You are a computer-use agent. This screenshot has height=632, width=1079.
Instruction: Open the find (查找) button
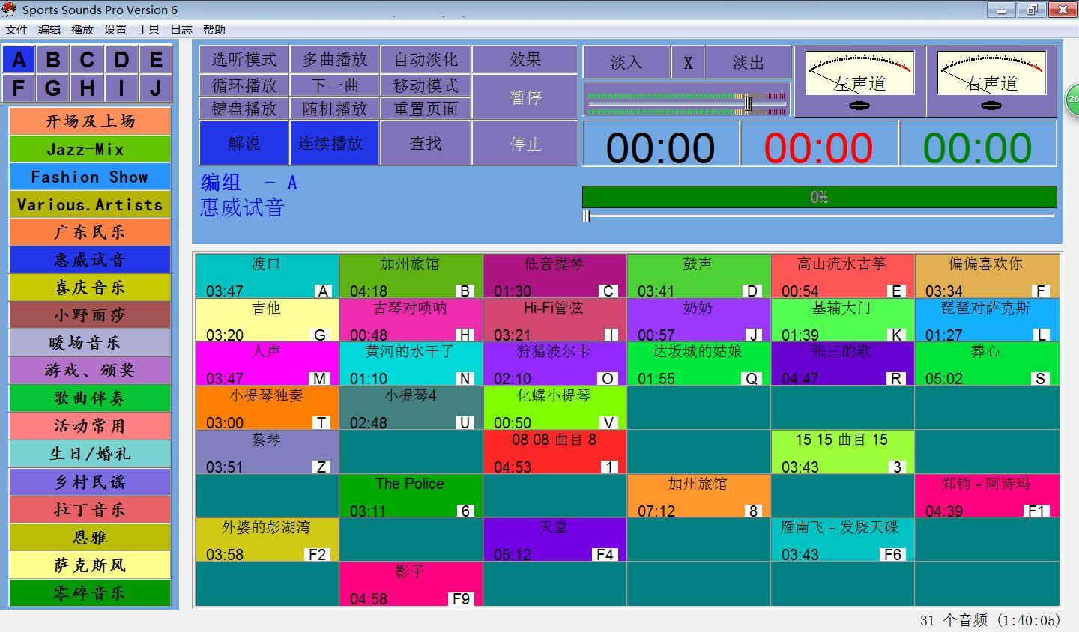[426, 143]
